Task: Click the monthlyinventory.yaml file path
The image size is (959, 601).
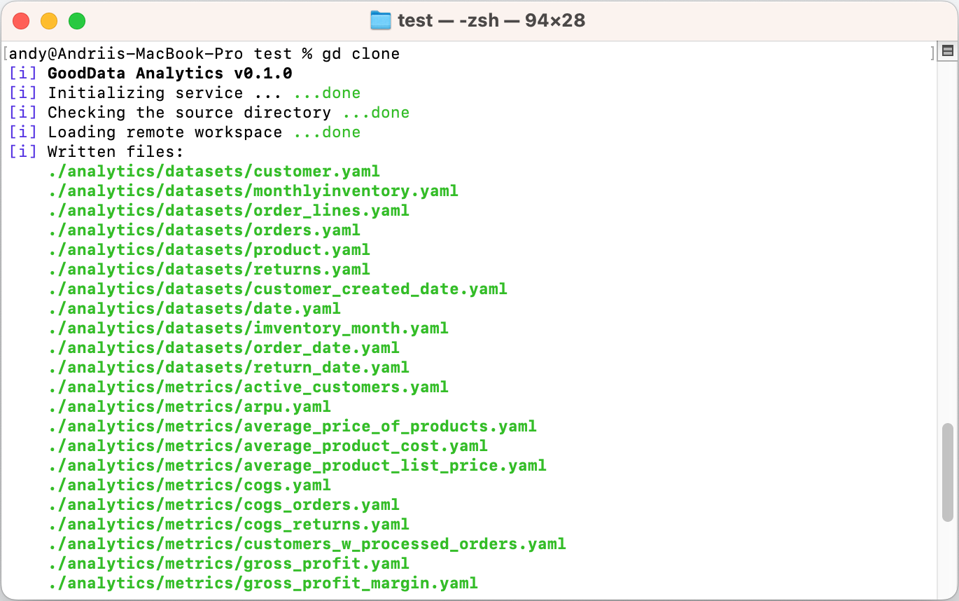Action: 252,191
